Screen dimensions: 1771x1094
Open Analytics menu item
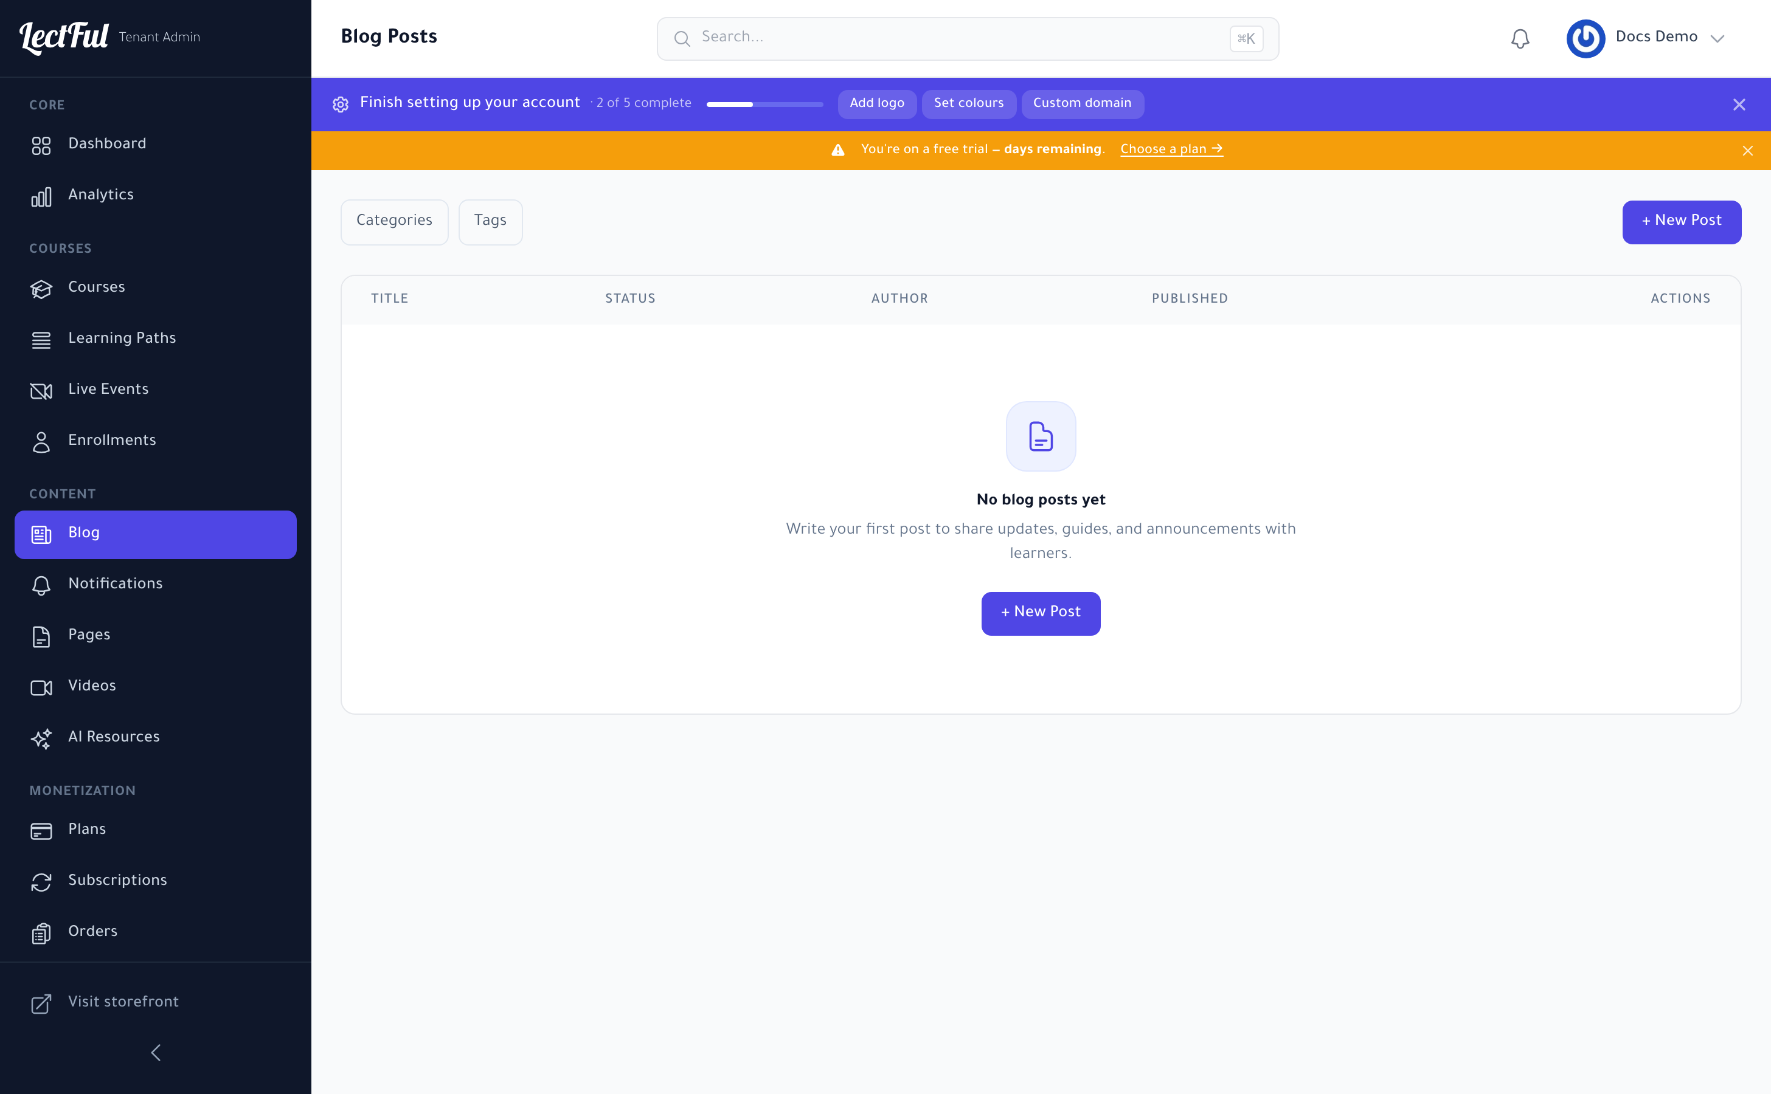[x=156, y=197]
